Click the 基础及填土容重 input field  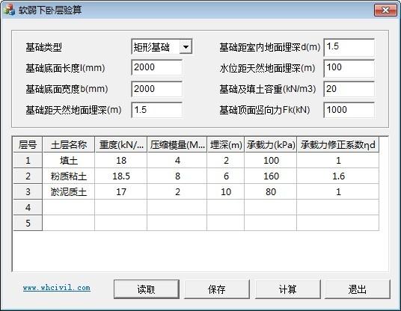point(349,89)
